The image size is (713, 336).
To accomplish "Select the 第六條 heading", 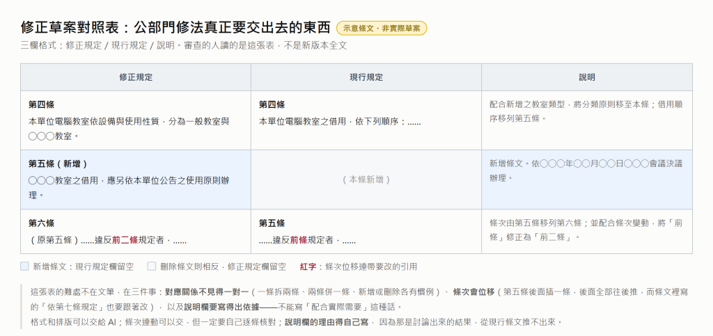I will [x=41, y=223].
